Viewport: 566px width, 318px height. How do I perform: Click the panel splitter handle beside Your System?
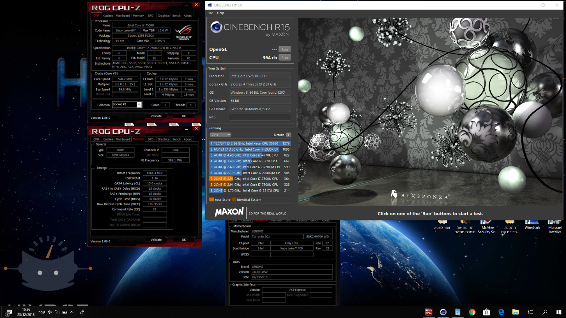coord(296,118)
